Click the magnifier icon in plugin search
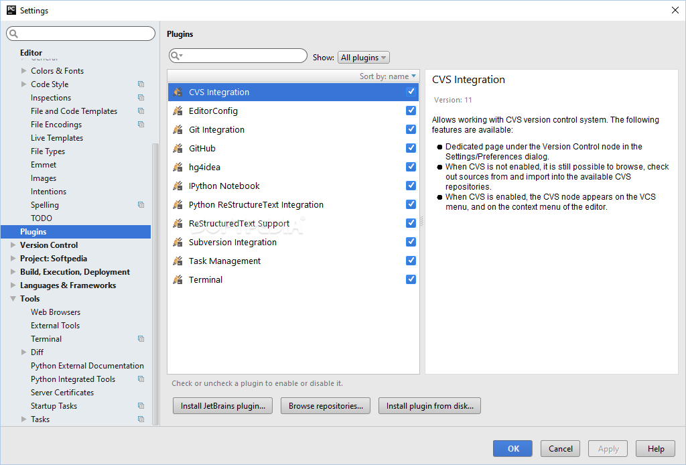The image size is (686, 465). click(176, 56)
